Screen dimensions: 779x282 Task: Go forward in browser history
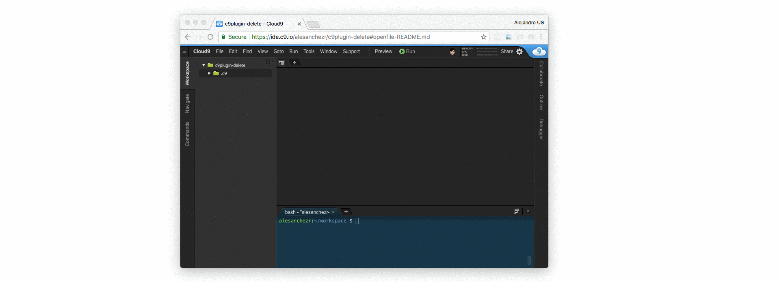click(199, 37)
